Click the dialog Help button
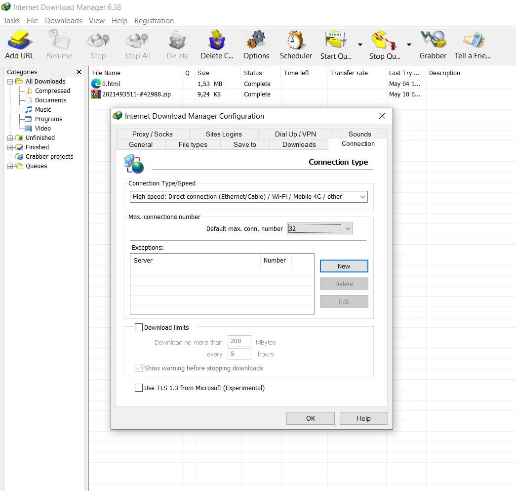The width and height of the screenshot is (516, 491). tap(363, 418)
